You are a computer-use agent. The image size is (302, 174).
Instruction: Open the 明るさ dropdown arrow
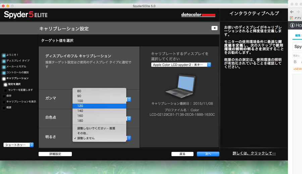click(x=129, y=138)
